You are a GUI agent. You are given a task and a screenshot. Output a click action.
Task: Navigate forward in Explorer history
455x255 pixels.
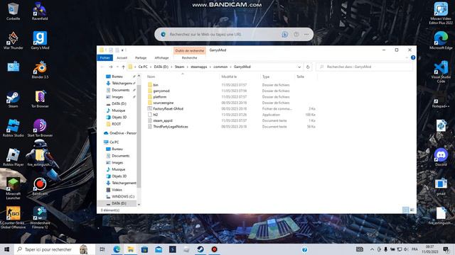pos(111,67)
